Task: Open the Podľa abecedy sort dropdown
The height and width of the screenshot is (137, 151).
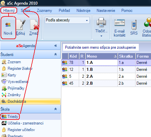Action: point(87,20)
